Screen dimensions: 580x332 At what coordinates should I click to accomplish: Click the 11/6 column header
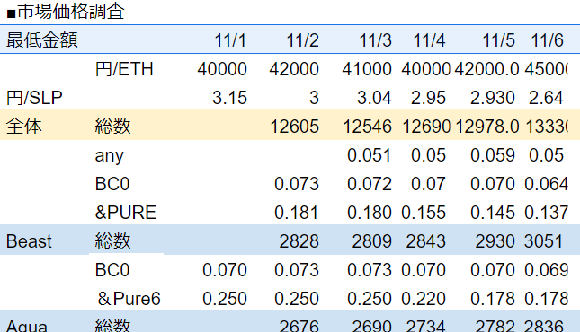[x=547, y=40]
